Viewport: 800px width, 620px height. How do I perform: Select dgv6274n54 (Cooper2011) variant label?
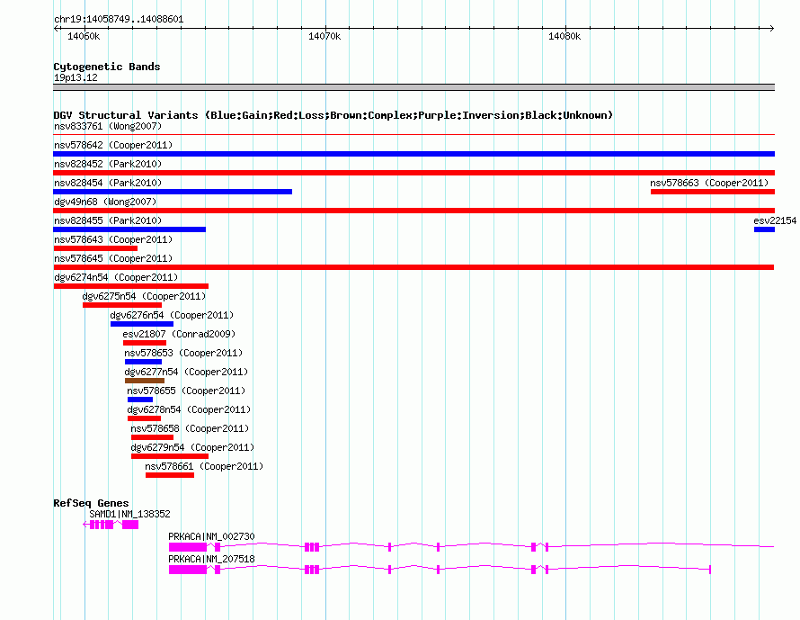[116, 277]
